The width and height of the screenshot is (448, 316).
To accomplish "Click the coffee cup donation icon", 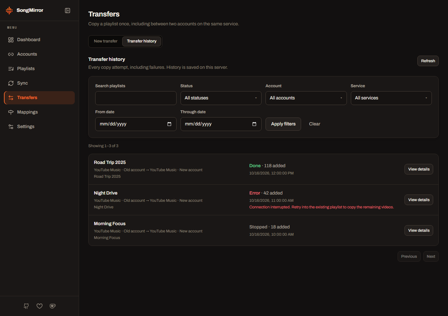I will (x=53, y=306).
